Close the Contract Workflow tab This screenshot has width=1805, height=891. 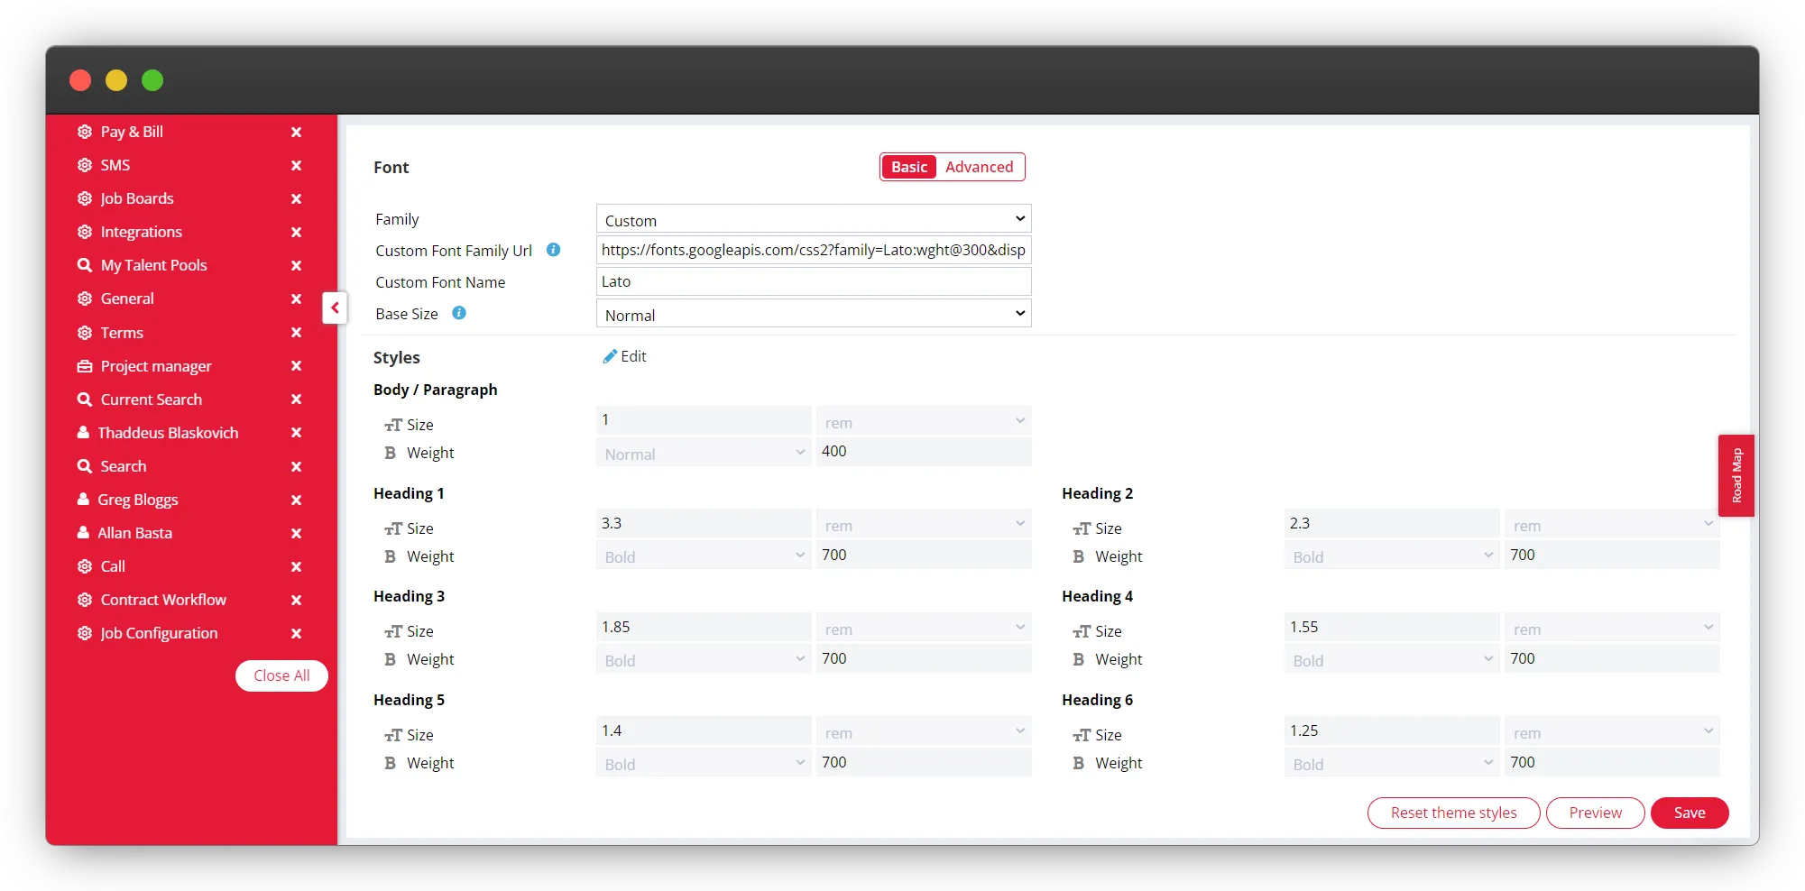click(296, 600)
